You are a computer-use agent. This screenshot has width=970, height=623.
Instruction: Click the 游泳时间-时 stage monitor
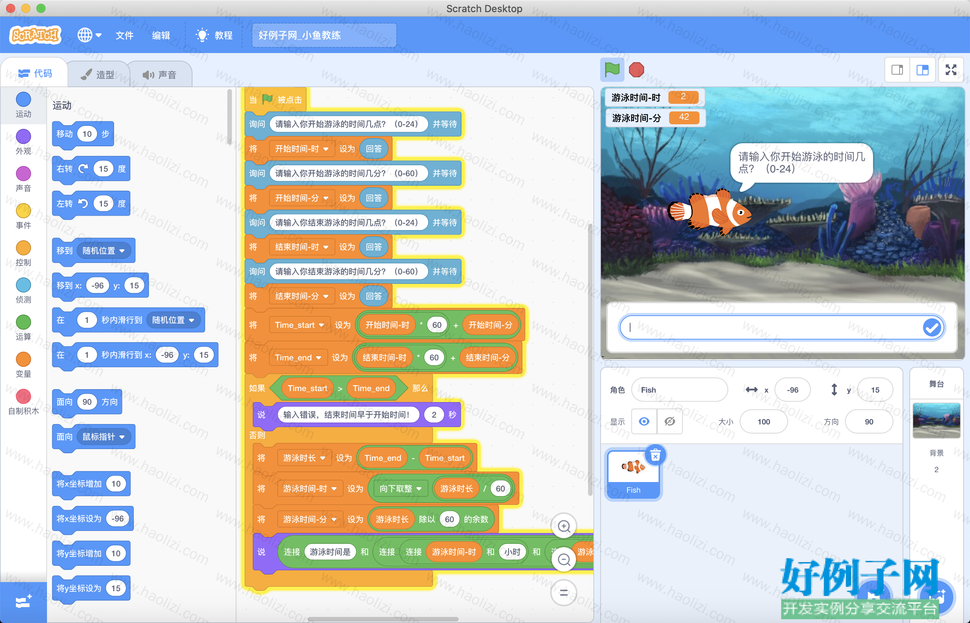[654, 97]
